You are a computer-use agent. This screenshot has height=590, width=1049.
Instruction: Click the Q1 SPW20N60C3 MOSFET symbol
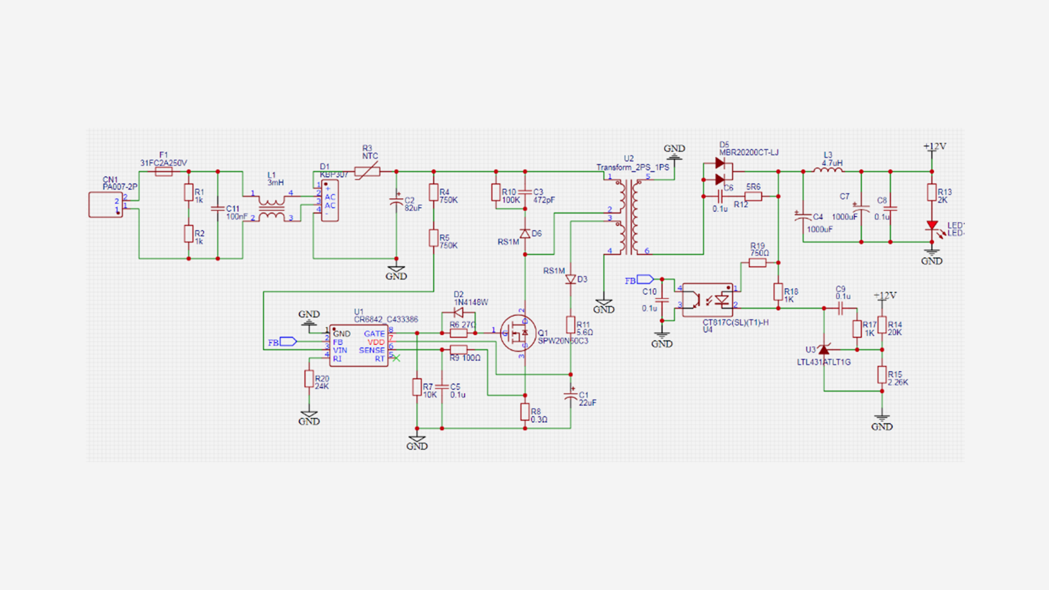tap(517, 333)
